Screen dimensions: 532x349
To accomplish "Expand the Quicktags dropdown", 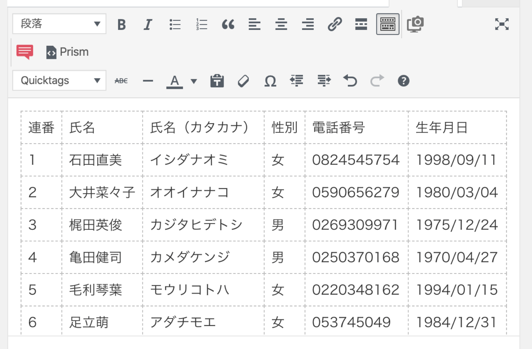I will (59, 81).
